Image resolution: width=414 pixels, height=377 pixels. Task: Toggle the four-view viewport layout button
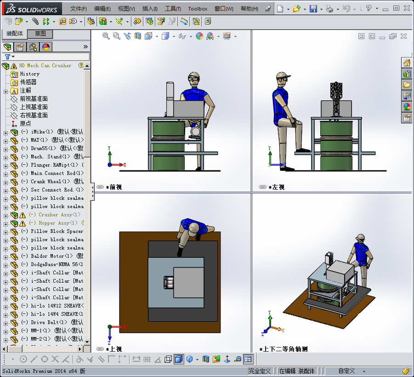coord(248,359)
